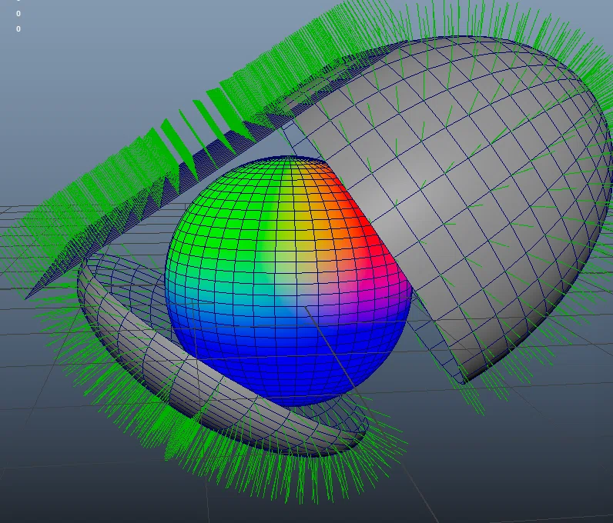Click the bottom pointed corner of the dome
The image size is (613, 523).
point(464,382)
